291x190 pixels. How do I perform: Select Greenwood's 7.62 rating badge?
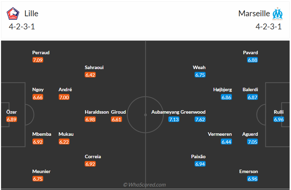[x=200, y=120]
